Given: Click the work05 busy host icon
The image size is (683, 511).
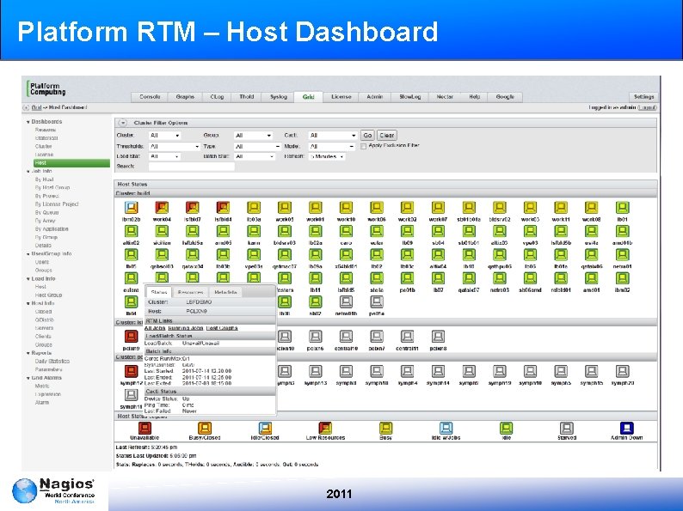Looking at the screenshot, I should pos(285,208).
